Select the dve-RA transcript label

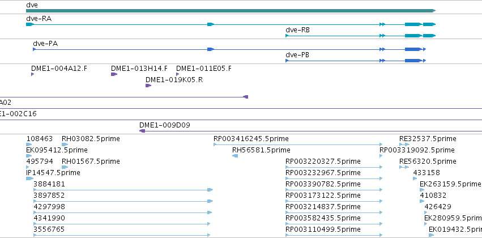[39, 19]
